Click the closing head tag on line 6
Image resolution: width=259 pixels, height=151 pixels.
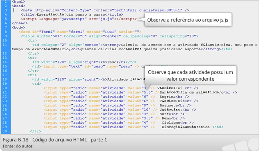[20, 23]
